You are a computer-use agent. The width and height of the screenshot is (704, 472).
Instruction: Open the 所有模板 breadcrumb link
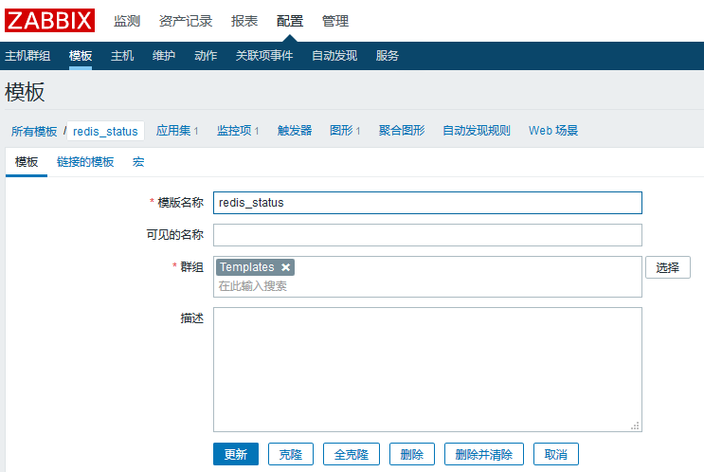tap(34, 131)
